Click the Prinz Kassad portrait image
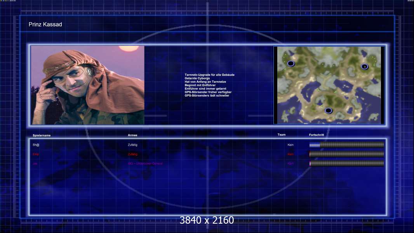The image size is (414, 233). pos(88,85)
